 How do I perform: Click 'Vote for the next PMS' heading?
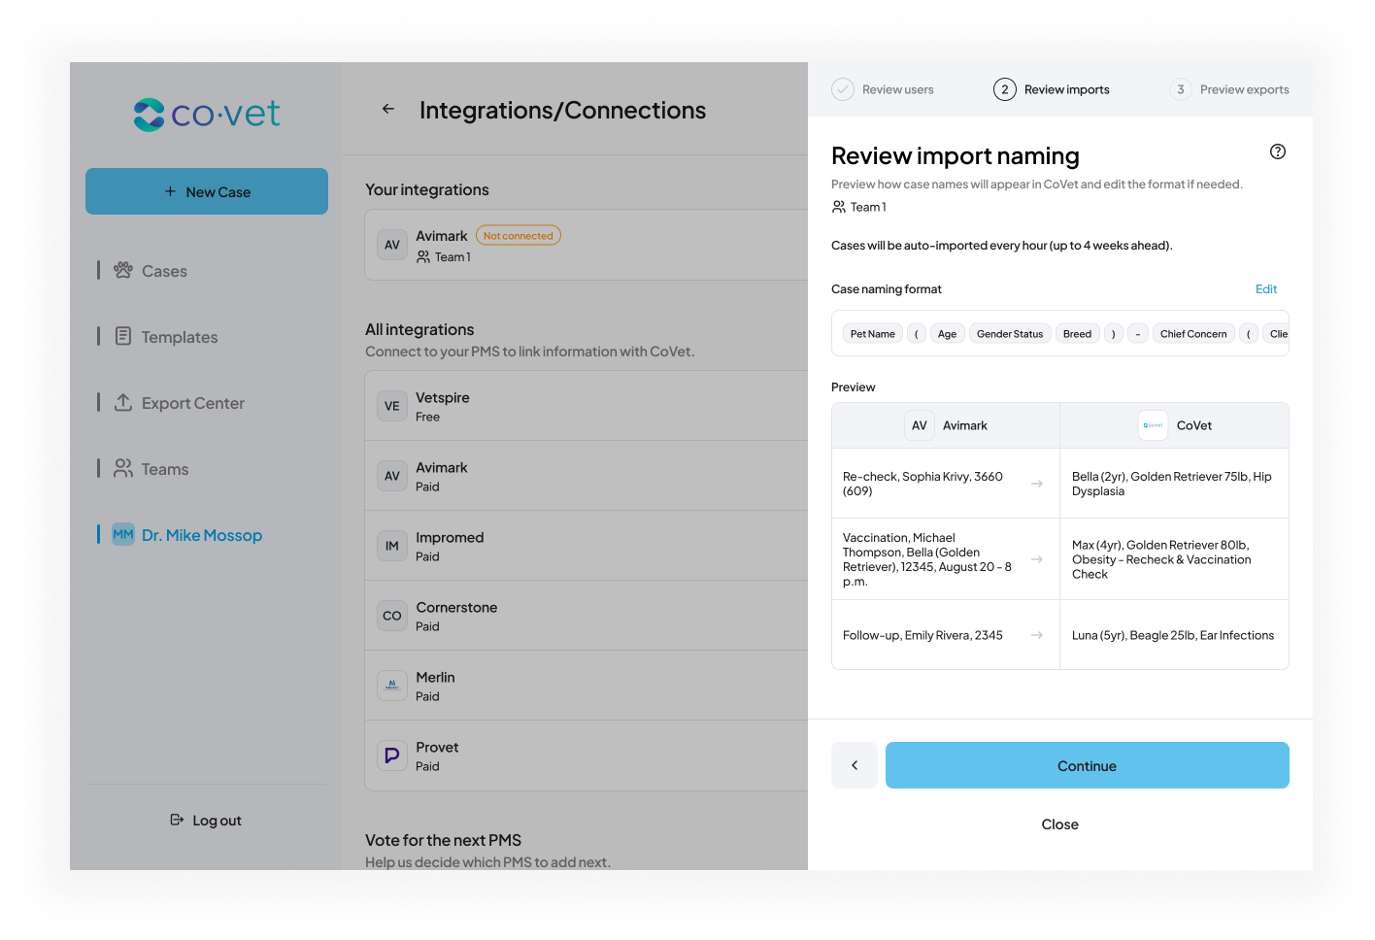pos(443,840)
